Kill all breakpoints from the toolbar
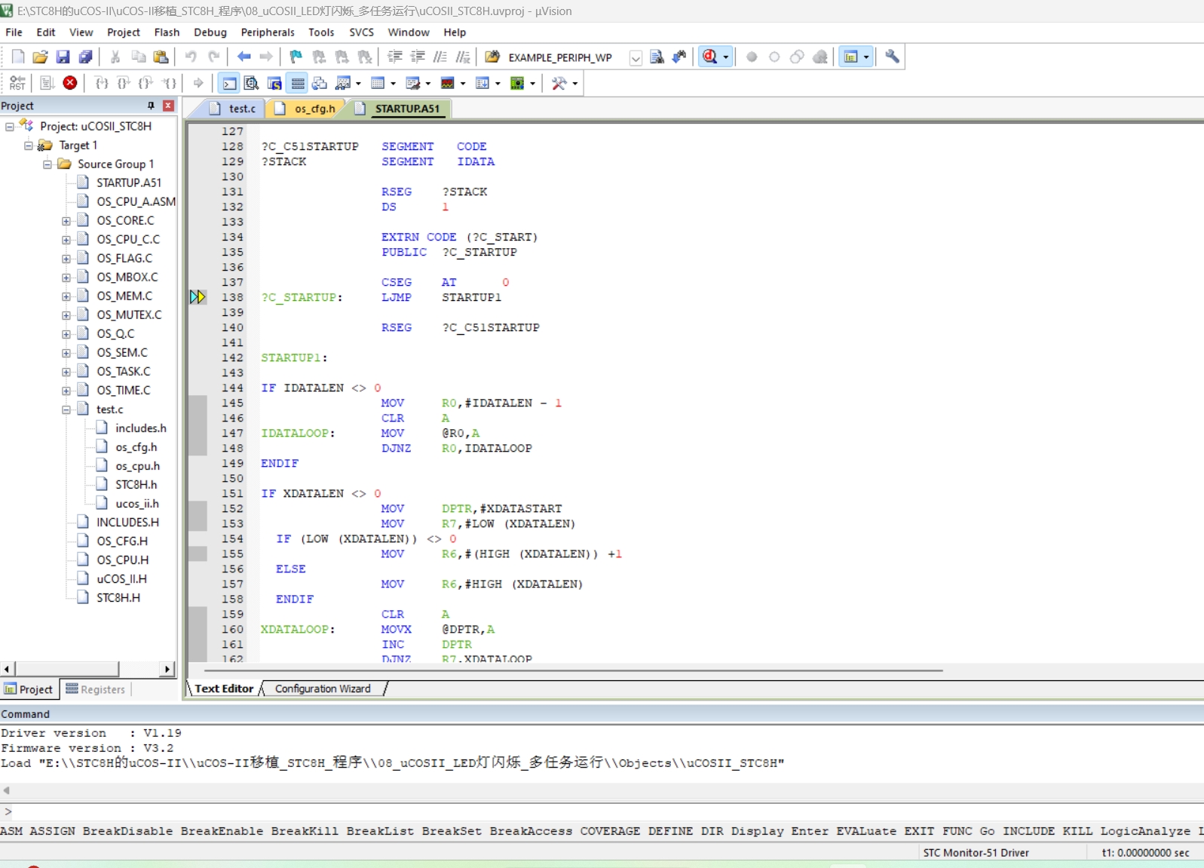Screen dimensions: 1204x868 click(x=820, y=57)
